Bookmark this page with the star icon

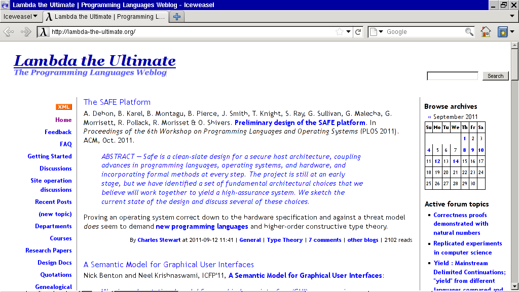(x=339, y=32)
